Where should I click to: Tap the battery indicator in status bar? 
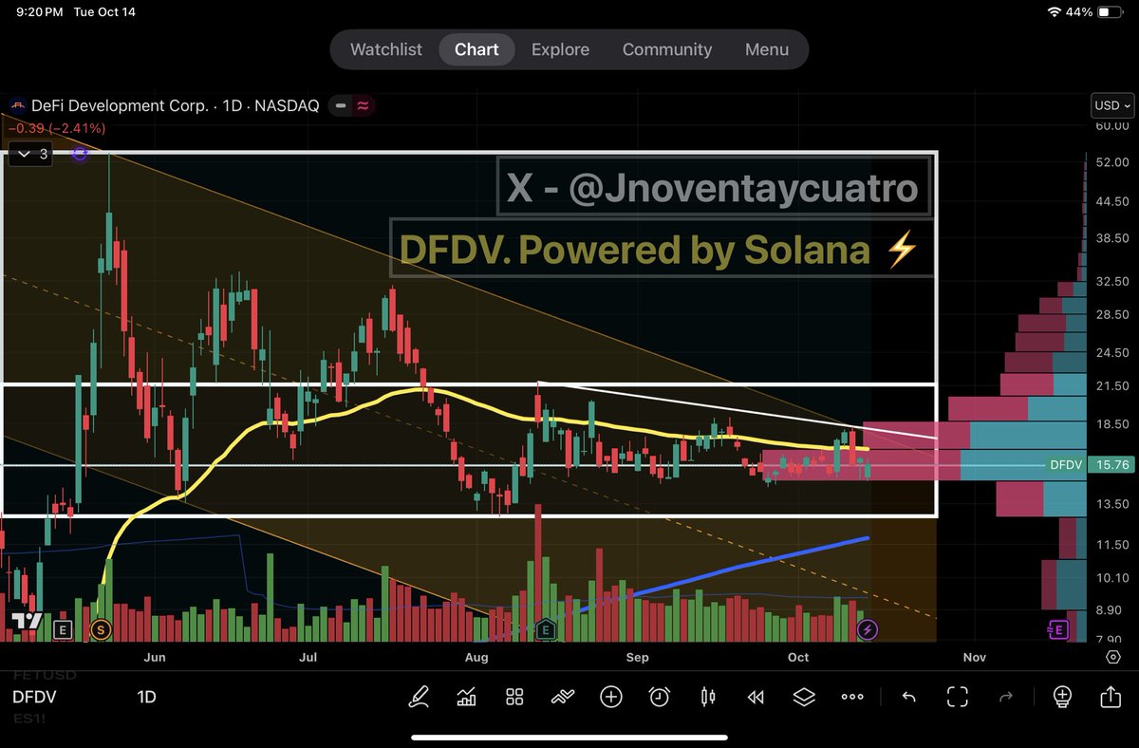1108,12
